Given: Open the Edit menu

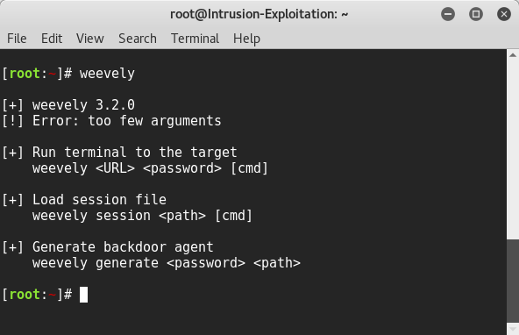Looking at the screenshot, I should [x=52, y=39].
